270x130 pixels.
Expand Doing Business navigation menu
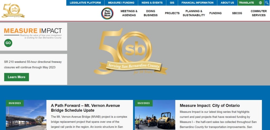[151, 13]
